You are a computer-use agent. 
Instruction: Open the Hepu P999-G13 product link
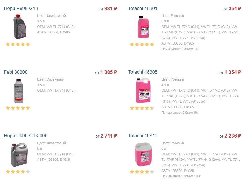[x=21, y=9]
